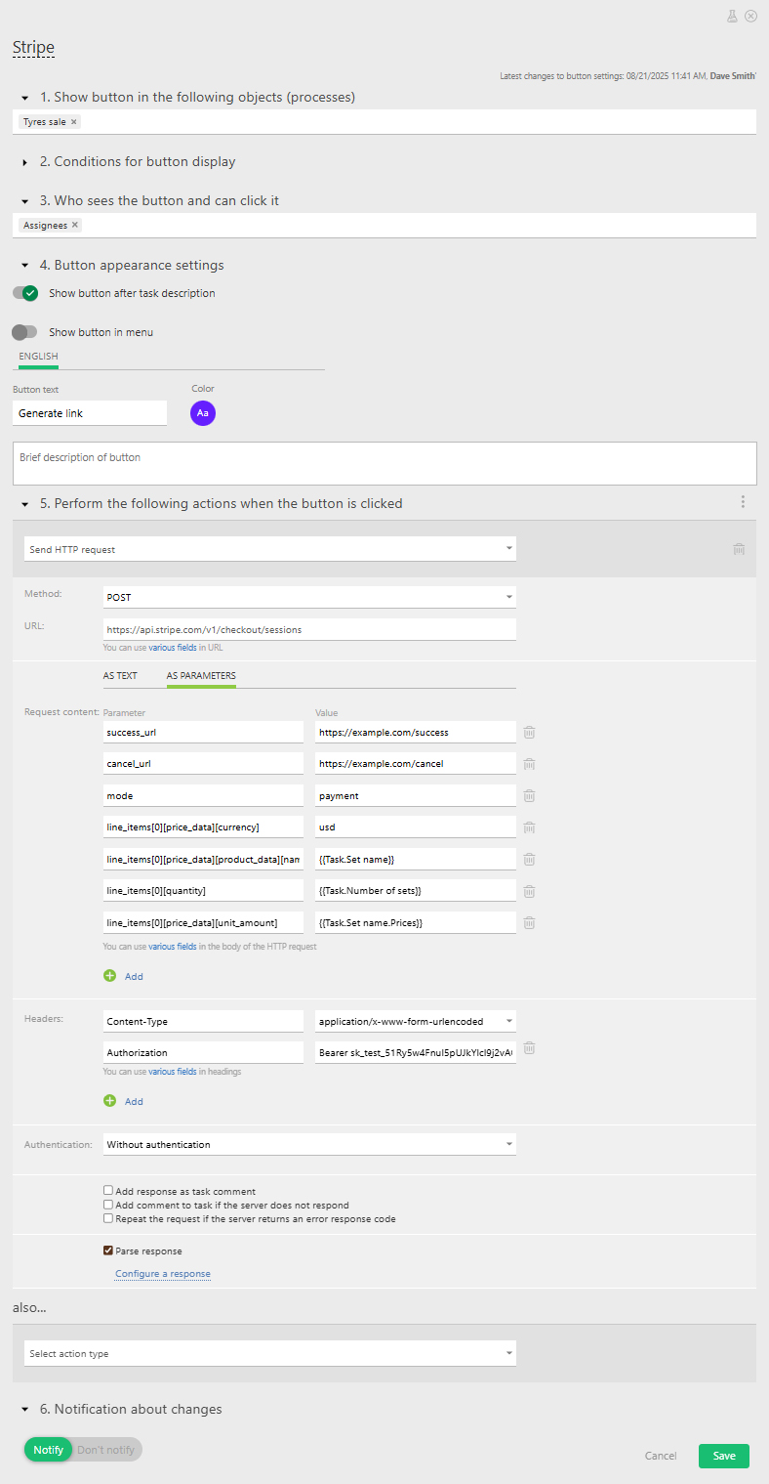769x1484 pixels.
Task: Collapse section 6 Notification about changes
Action: point(25,1410)
